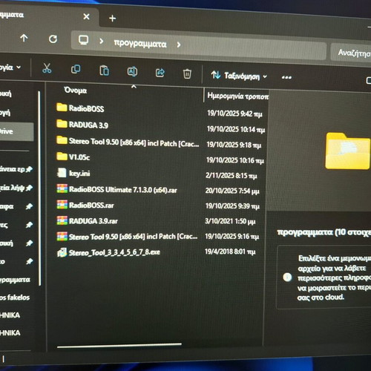371x371 pixels.
Task: Click the Rename icon
Action: coord(132,72)
